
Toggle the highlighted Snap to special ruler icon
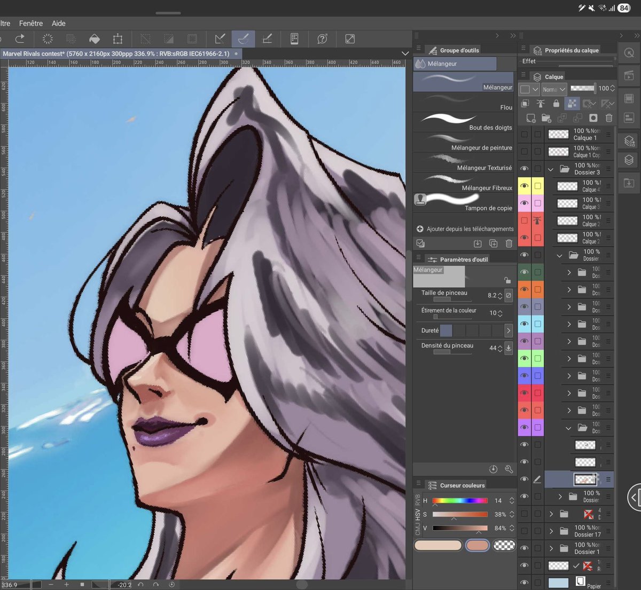243,38
